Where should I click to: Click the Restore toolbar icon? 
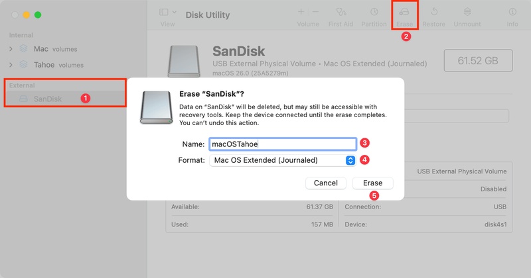434,13
